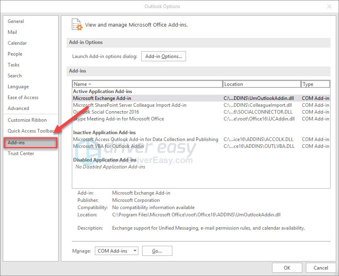
Task: Click the Type column header
Action: (x=315, y=84)
